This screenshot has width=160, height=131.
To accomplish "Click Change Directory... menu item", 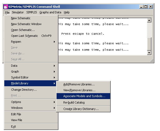I will (30, 90).
